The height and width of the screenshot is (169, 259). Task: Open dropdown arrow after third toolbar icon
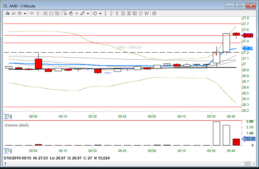pos(25,13)
